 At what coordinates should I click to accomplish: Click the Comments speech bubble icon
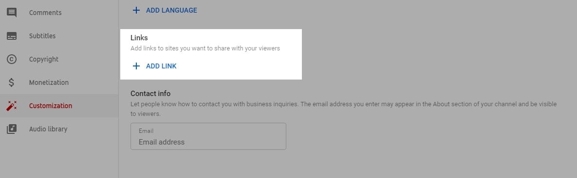coord(11,13)
